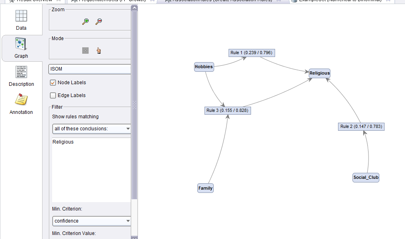Open the 'all of these conclusions' dropdown
The height and width of the screenshot is (239, 405).
click(92, 129)
